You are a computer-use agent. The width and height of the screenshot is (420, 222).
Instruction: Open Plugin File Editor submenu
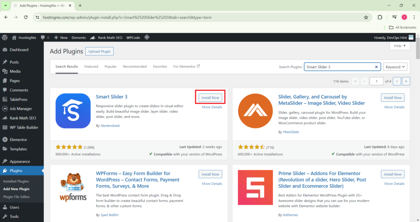16,197
